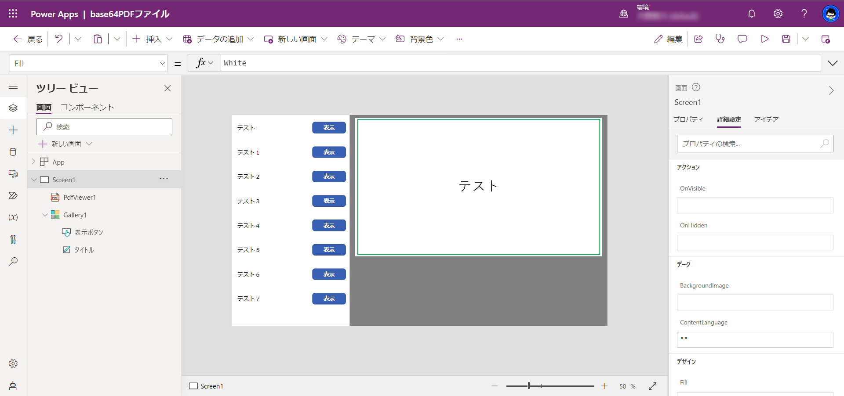Click the OnVisible formula input field
The height and width of the screenshot is (396, 844).
click(754, 205)
